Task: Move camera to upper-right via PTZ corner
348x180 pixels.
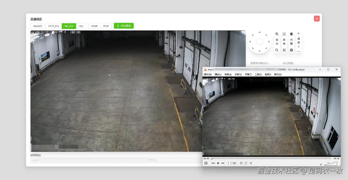Action: pyautogui.click(x=266, y=35)
